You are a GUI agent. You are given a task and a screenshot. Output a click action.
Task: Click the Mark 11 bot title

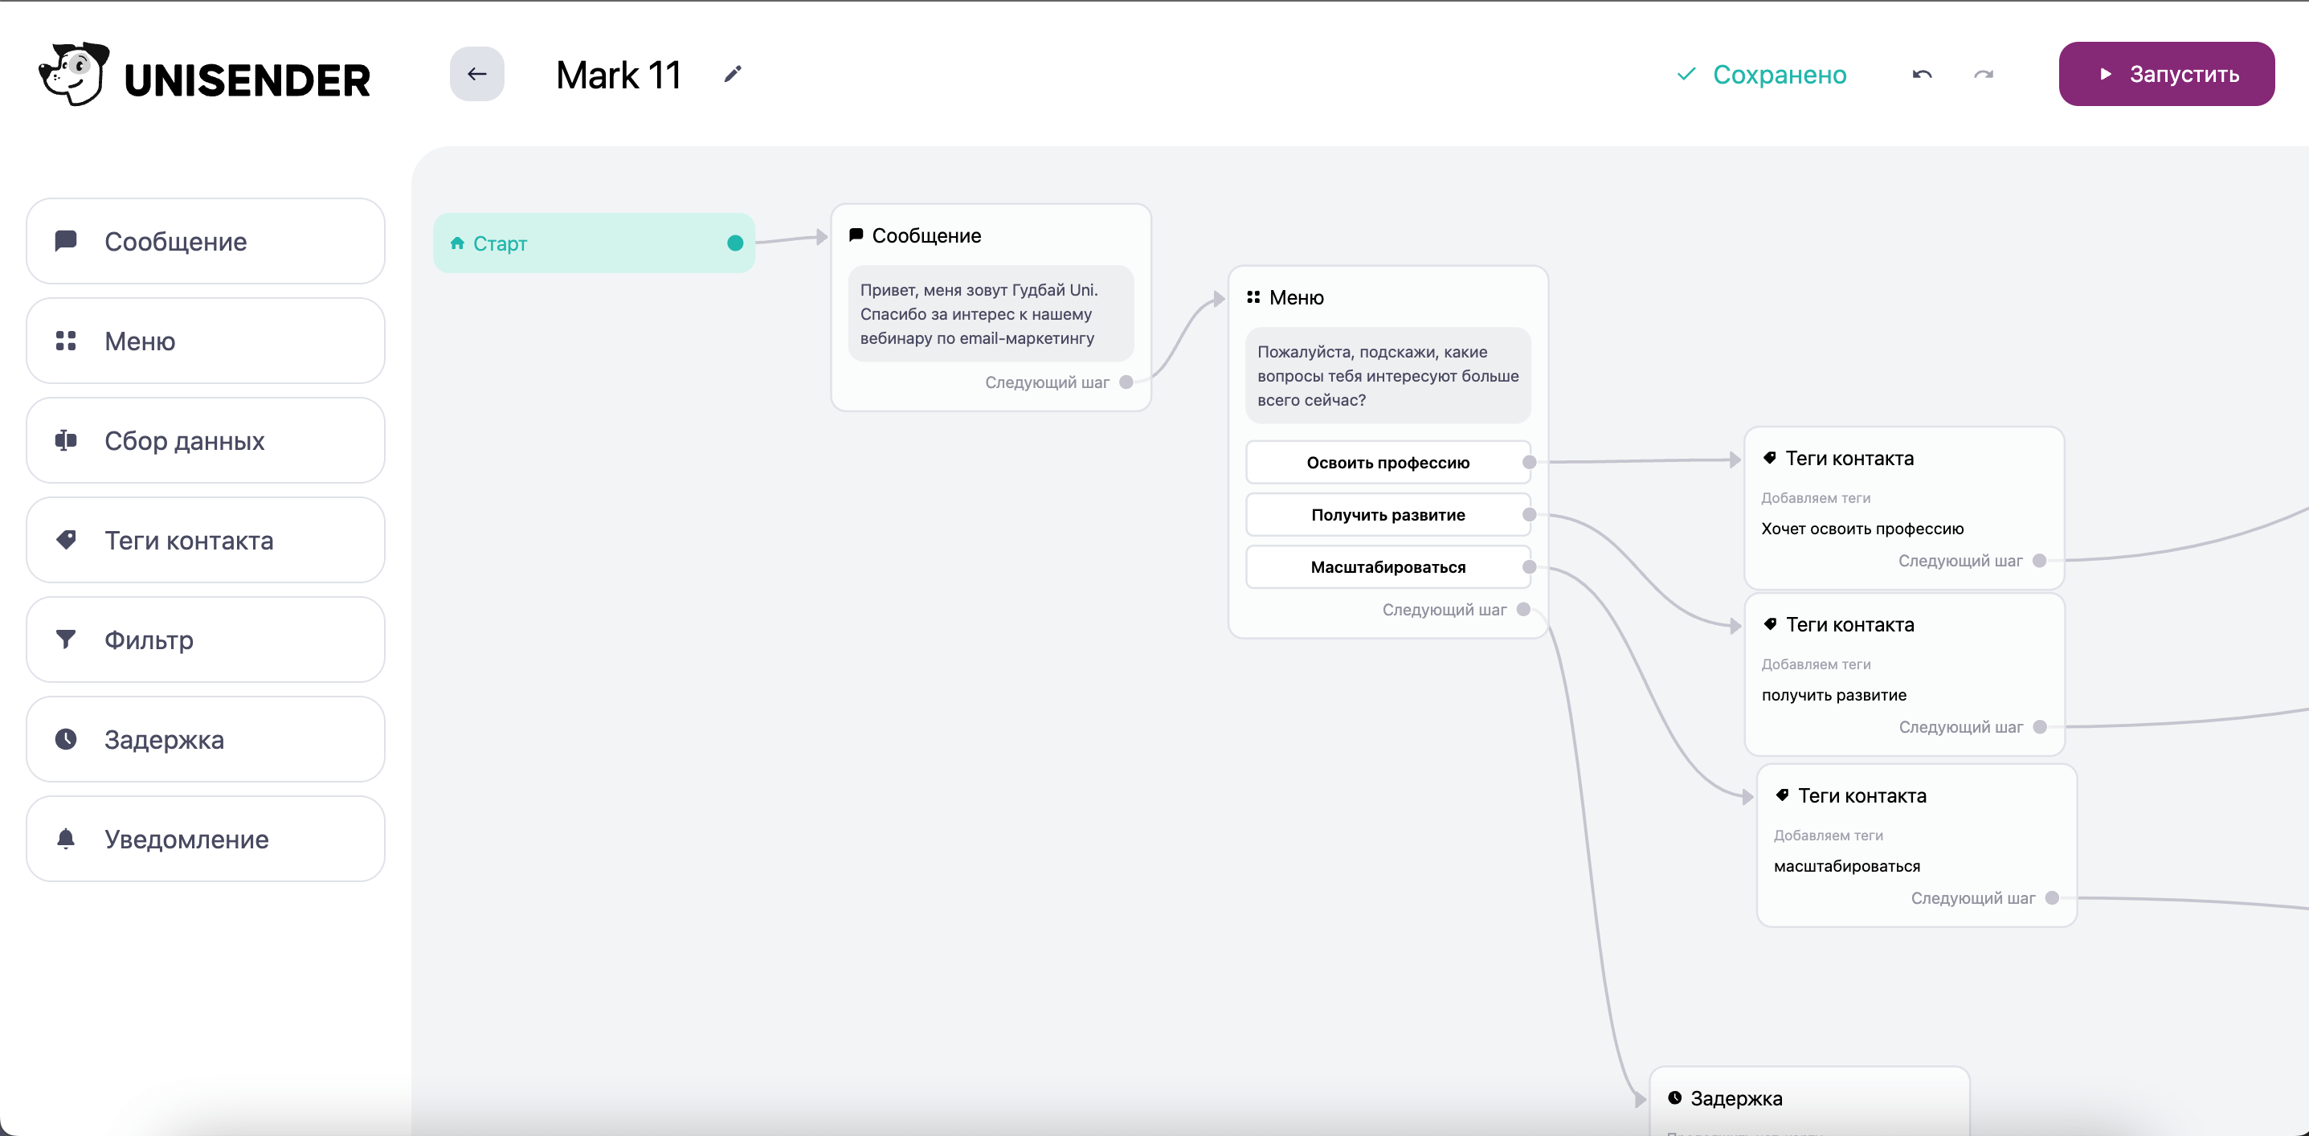pos(619,75)
